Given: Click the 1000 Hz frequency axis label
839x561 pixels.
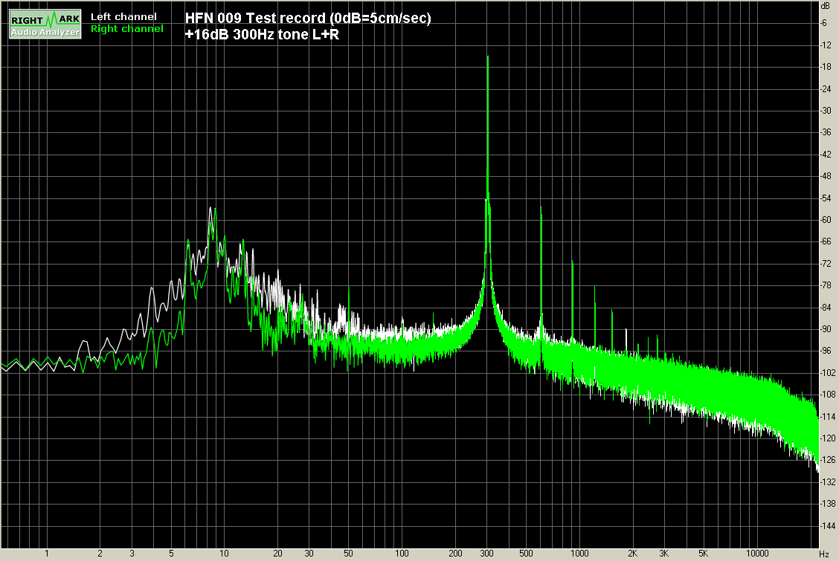Looking at the screenshot, I should click(579, 554).
